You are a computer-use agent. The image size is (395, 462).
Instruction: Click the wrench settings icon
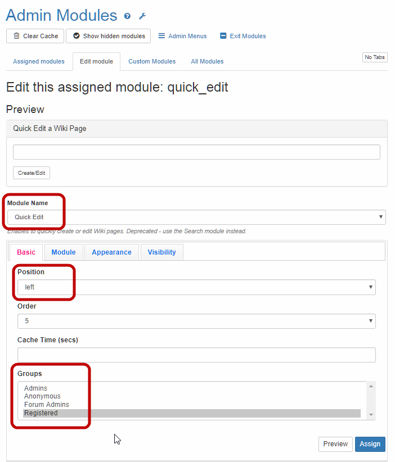142,16
